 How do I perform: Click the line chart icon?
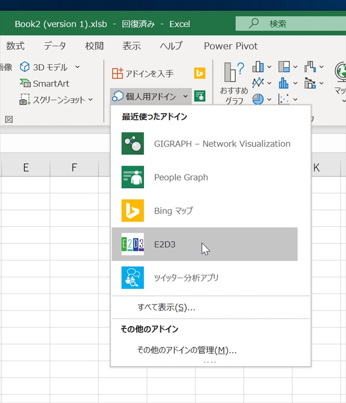(x=258, y=83)
